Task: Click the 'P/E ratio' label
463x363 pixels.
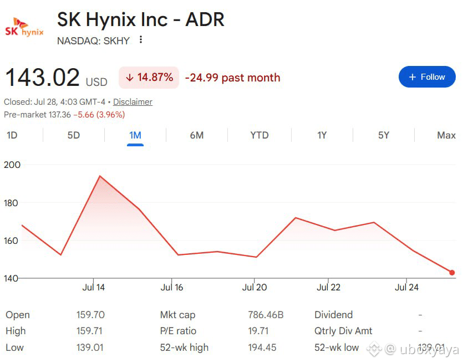Action: click(178, 331)
